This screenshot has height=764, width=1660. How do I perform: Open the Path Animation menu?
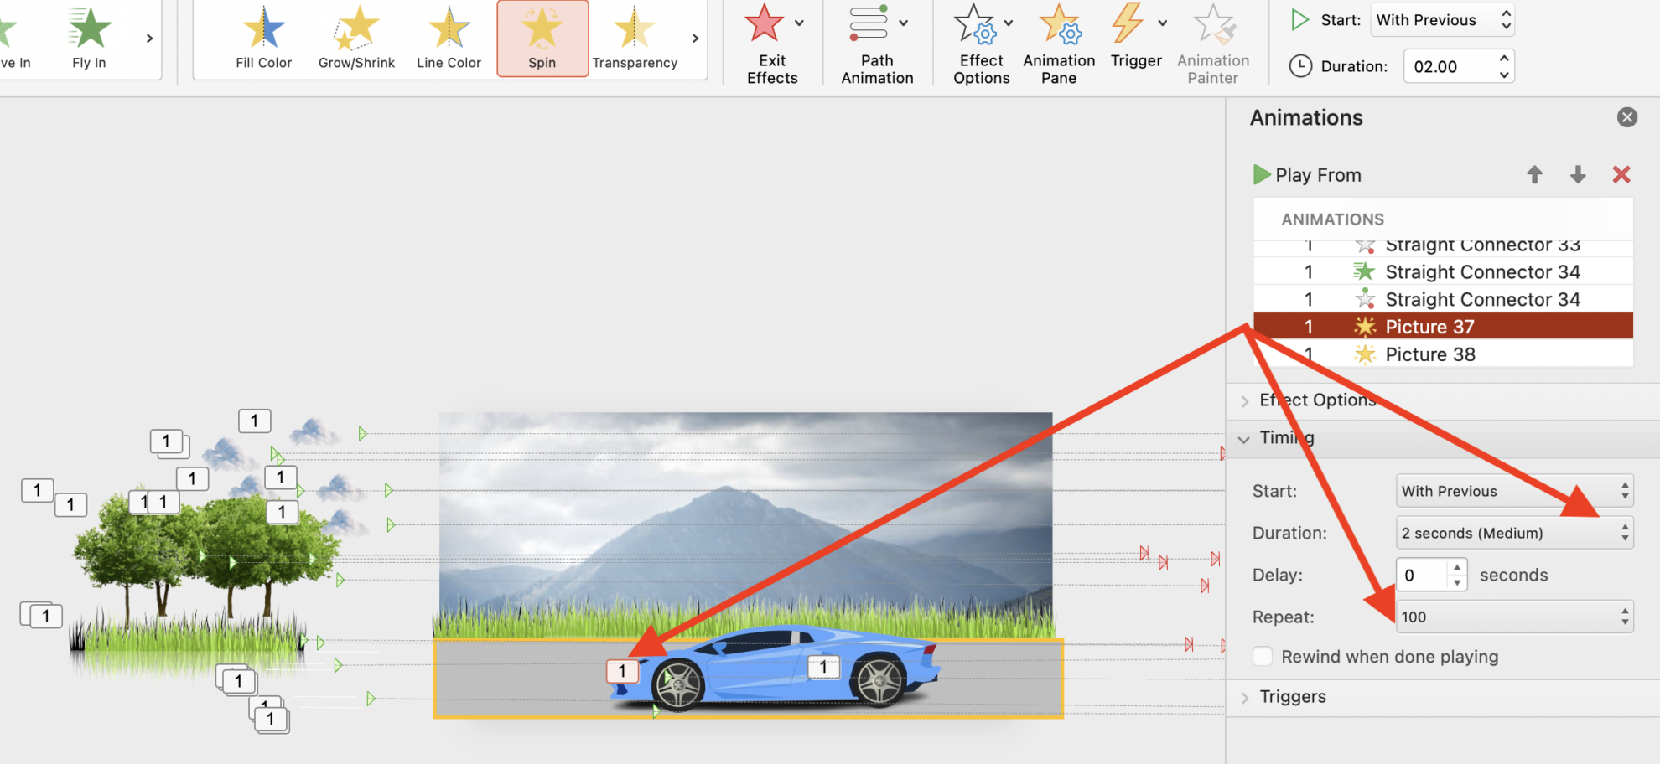[x=877, y=44]
